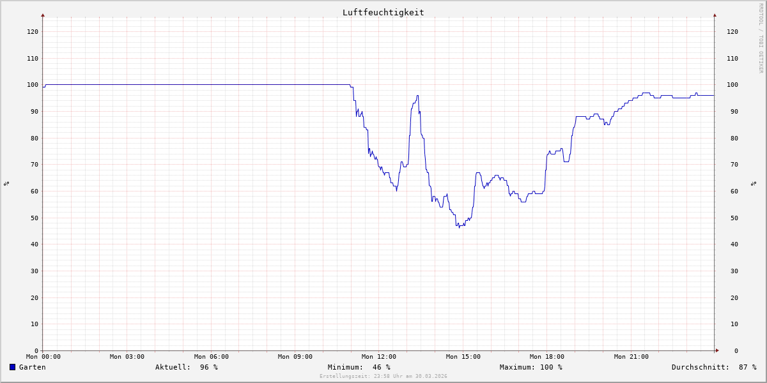Click the Erstellungszeit timestamp text
This screenshot has width=767, height=383.
[x=383, y=376]
